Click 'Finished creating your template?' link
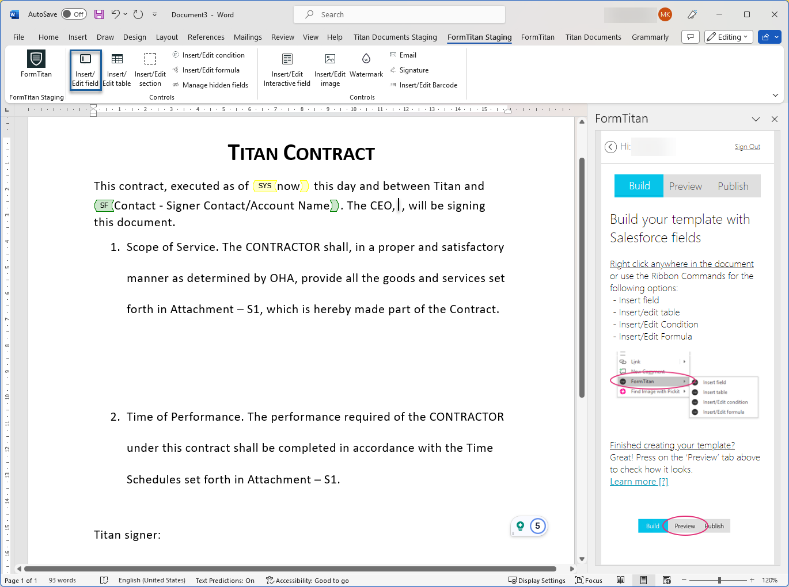Viewport: 789px width, 587px height. (672, 445)
